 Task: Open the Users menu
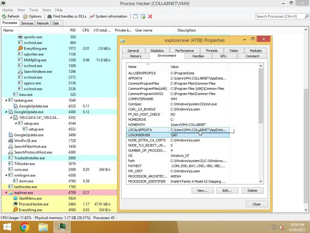click(46, 10)
